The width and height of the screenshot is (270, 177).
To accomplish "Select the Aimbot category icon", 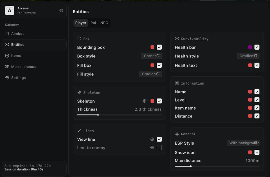I will [x=7, y=34].
